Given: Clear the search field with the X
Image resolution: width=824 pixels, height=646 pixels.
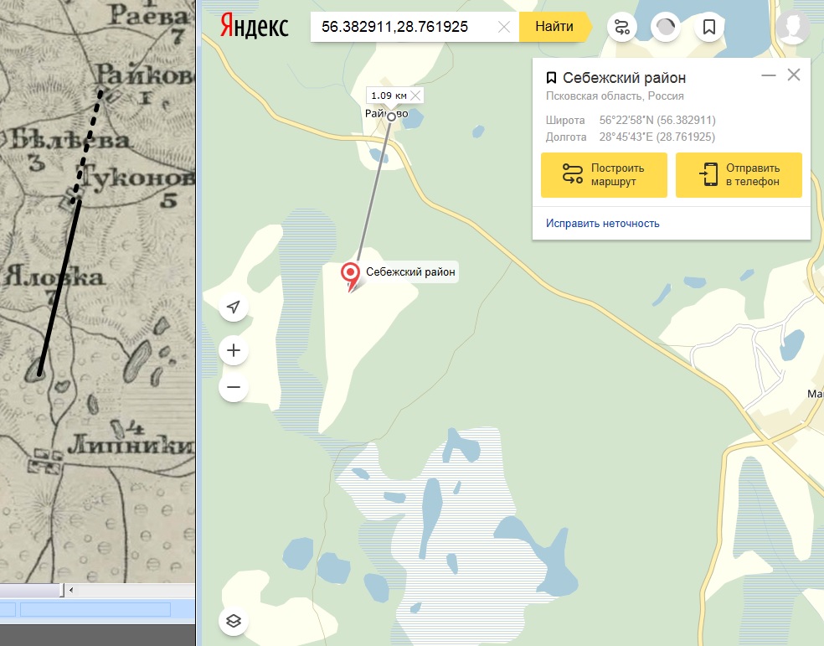Looking at the screenshot, I should point(504,27).
